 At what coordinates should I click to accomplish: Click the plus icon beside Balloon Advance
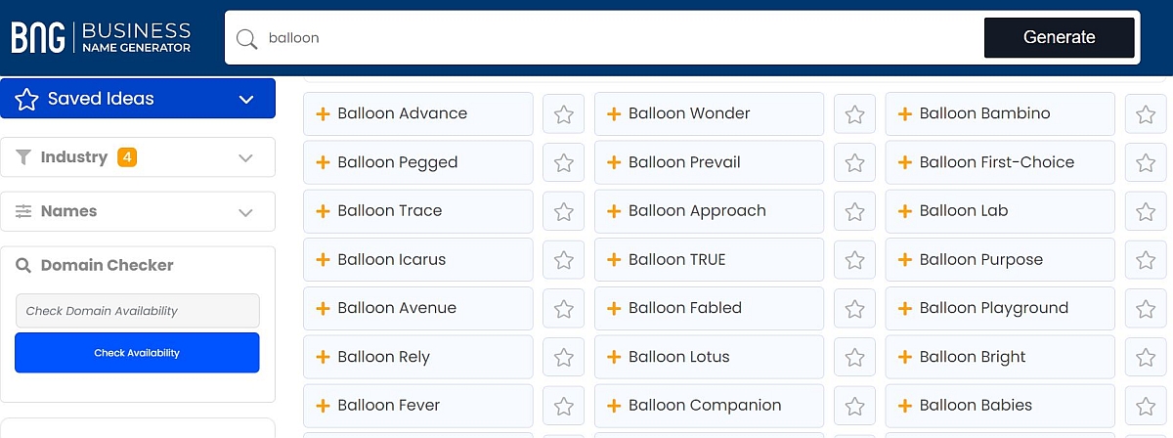(x=323, y=113)
